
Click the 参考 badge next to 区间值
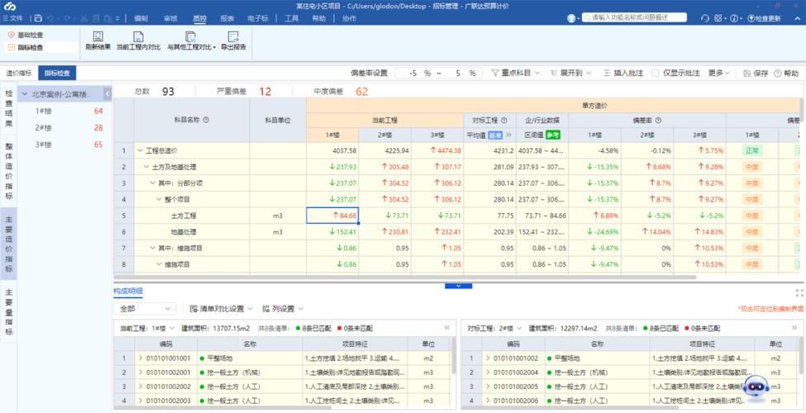(x=553, y=135)
